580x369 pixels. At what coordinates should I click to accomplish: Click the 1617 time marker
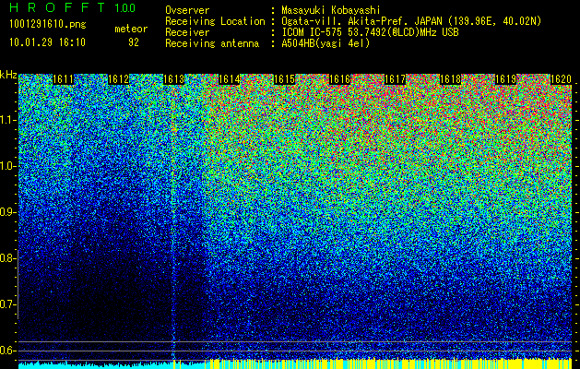click(395, 79)
